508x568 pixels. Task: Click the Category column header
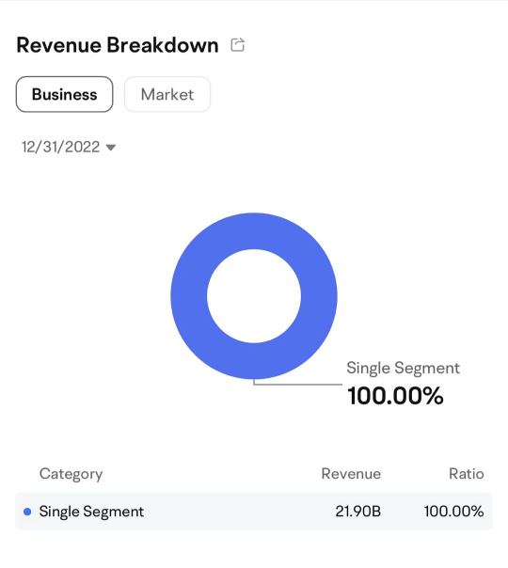pos(71,474)
